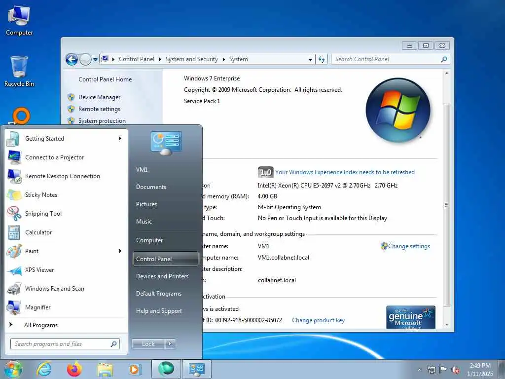Screen dimensions: 505x379
Task: Open the recent pages dropdown arrow
Action: click(x=95, y=60)
